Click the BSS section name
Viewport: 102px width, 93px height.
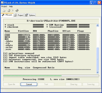click(x=7, y=39)
